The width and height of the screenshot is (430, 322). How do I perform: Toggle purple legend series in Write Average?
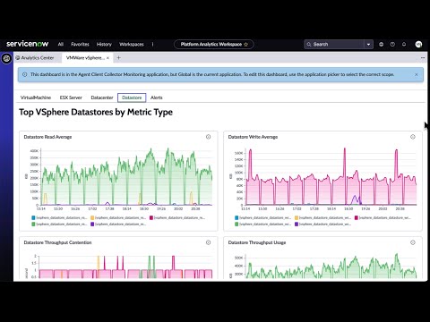tap(322, 224)
